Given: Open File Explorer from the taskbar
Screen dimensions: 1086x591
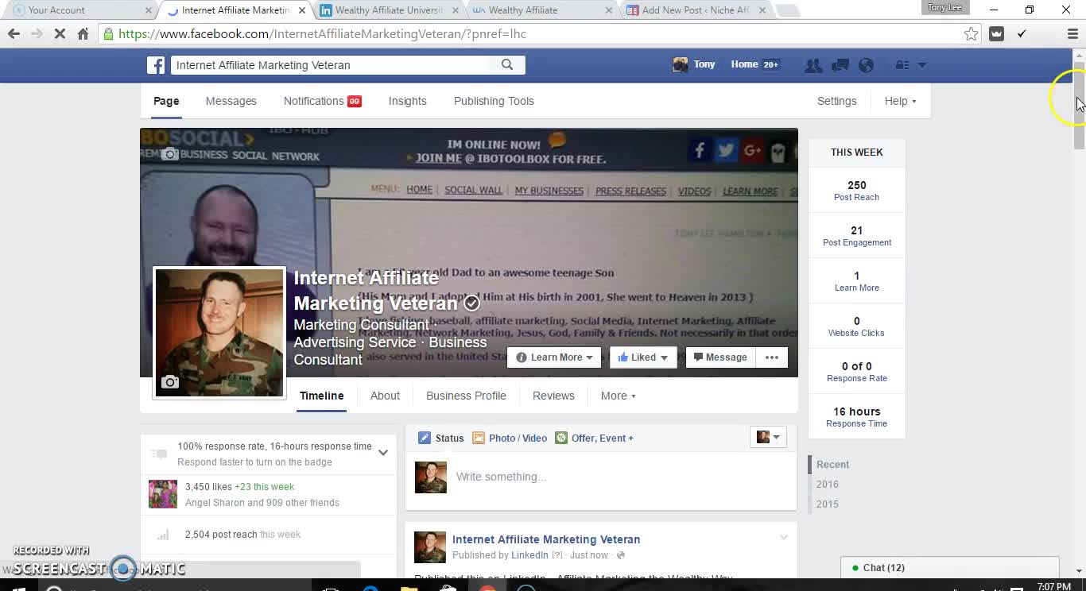Looking at the screenshot, I should click(409, 589).
